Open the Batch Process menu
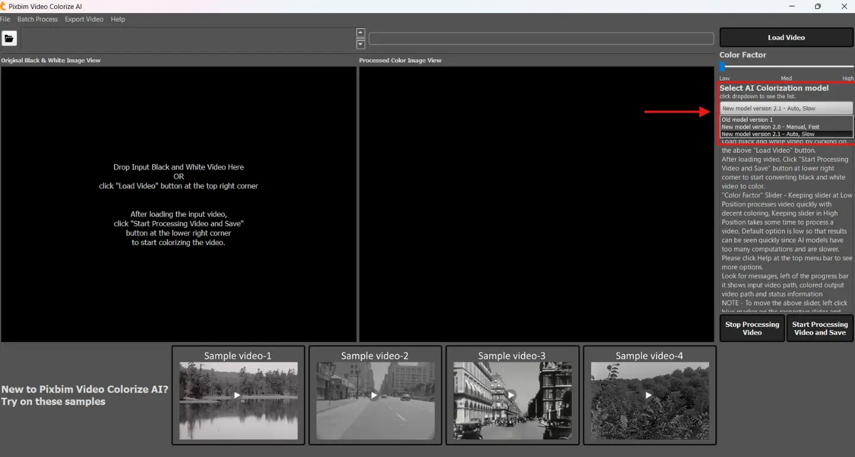Viewport: 855px width, 457px height. pos(37,19)
